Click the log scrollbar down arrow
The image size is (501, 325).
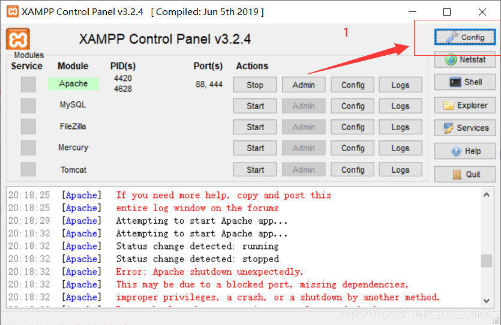point(487,301)
